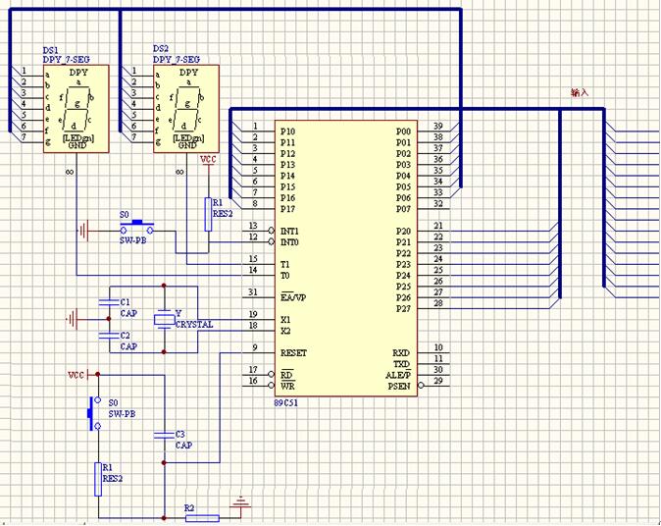Viewport: 661px width, 526px height.
Task: Click the inversion bubble at INT1 pin
Action: [272, 231]
